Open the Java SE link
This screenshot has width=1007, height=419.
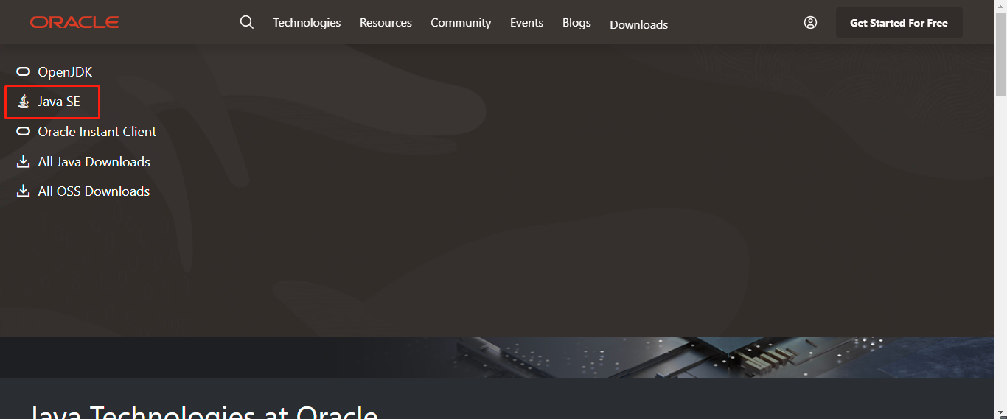tap(59, 102)
